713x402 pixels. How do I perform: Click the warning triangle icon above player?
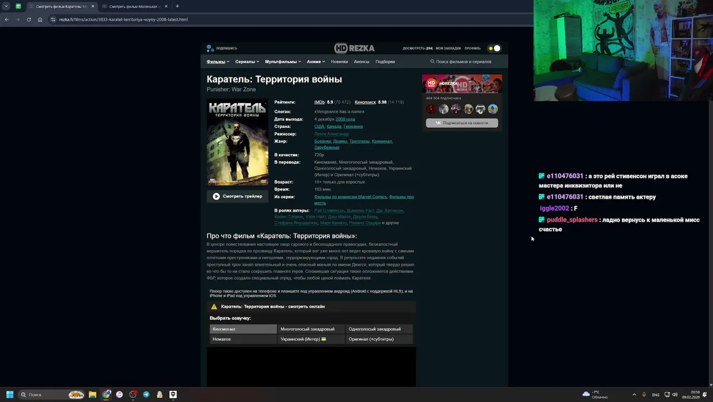pos(214,307)
